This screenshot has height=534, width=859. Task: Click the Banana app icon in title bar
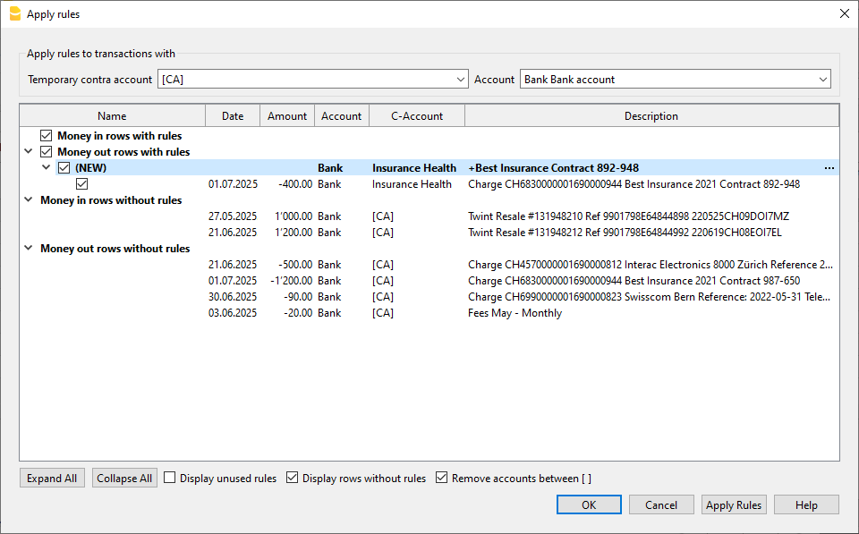(x=14, y=14)
